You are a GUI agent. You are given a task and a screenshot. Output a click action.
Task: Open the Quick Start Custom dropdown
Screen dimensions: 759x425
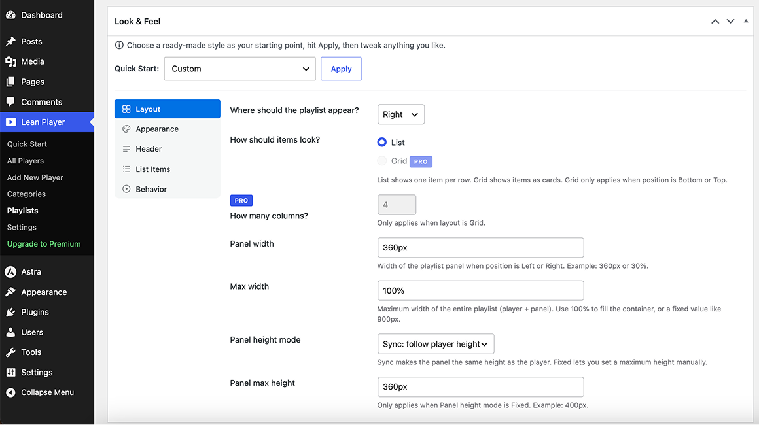[x=239, y=69]
